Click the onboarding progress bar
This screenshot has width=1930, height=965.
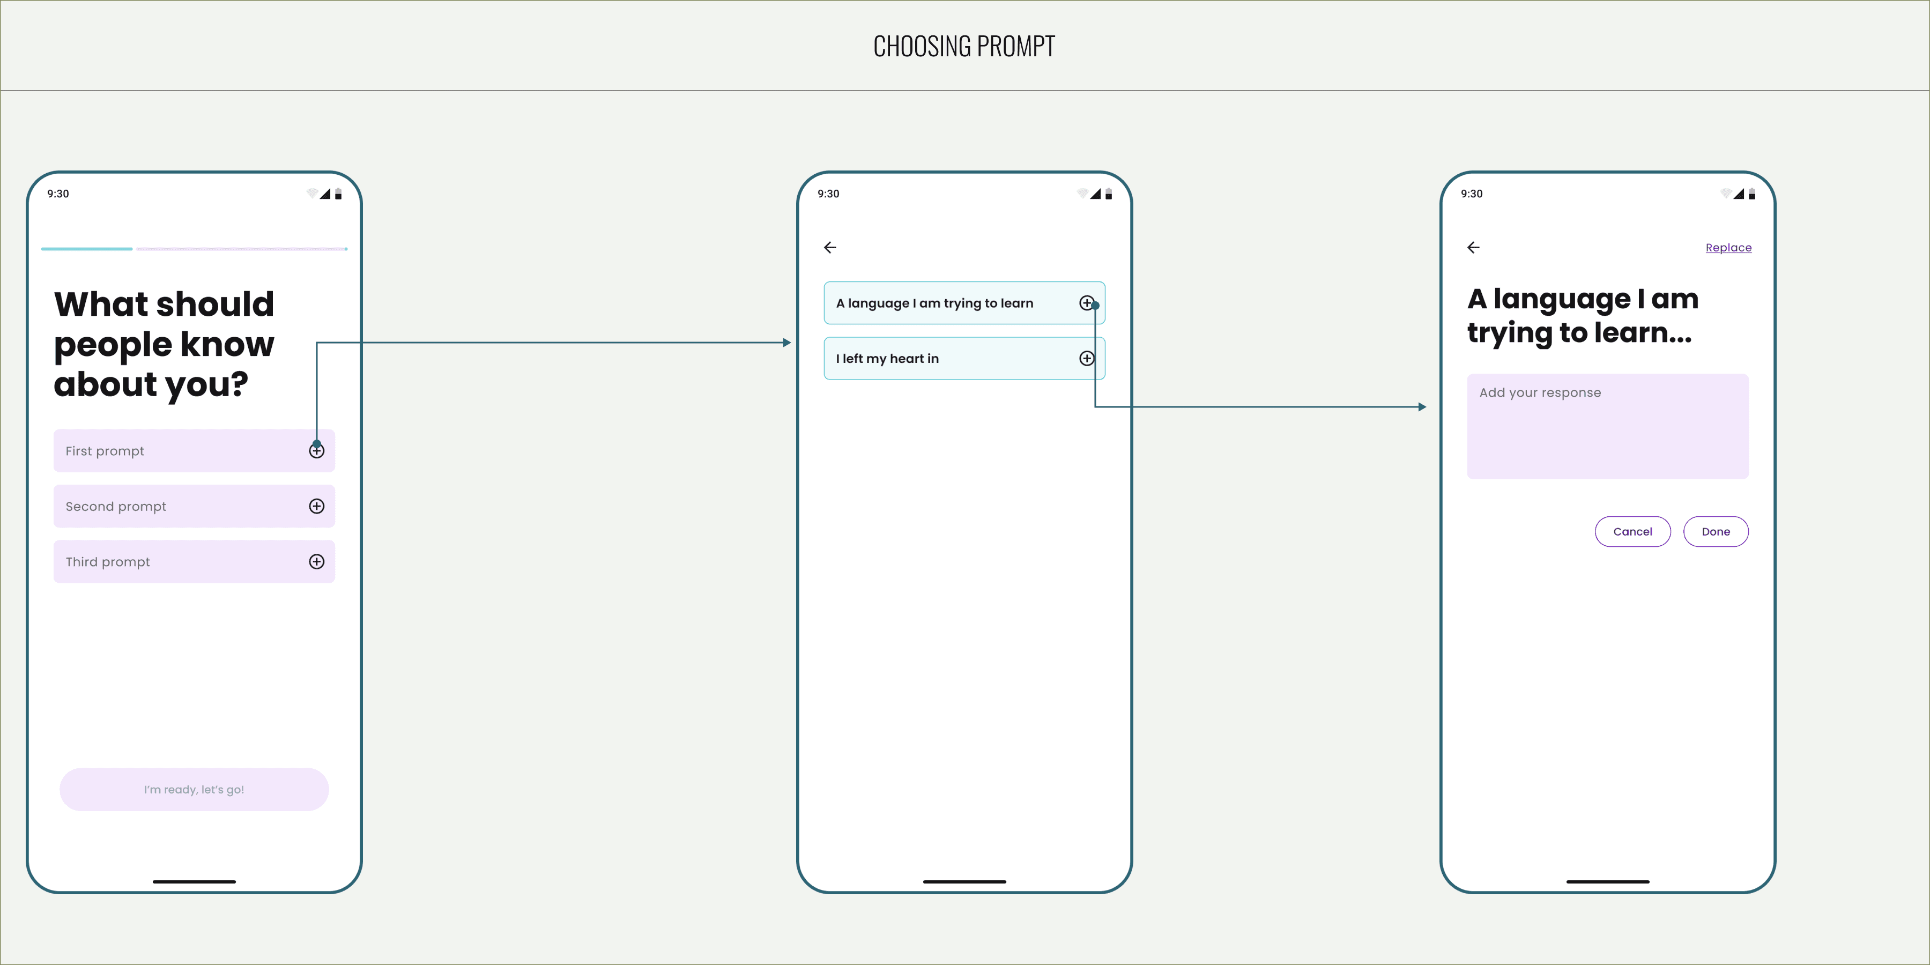pyautogui.click(x=194, y=249)
